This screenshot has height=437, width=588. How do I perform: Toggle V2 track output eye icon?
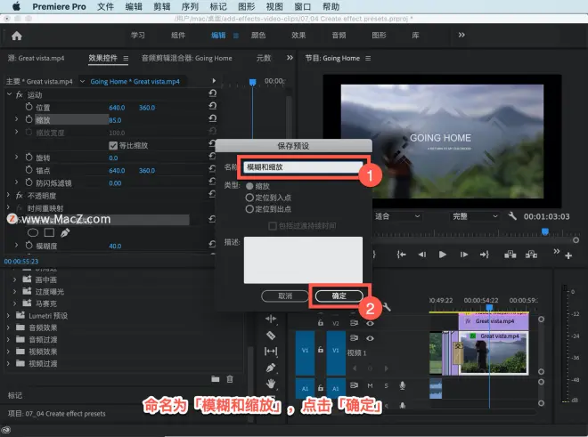pyautogui.click(x=370, y=323)
